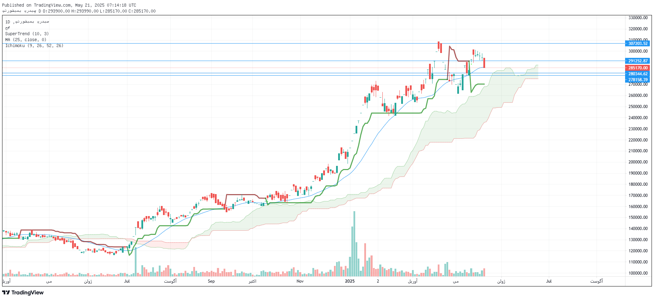Click the 110000.00 price axis tick
Viewport: 654px width, 299px height.
tap(638, 262)
